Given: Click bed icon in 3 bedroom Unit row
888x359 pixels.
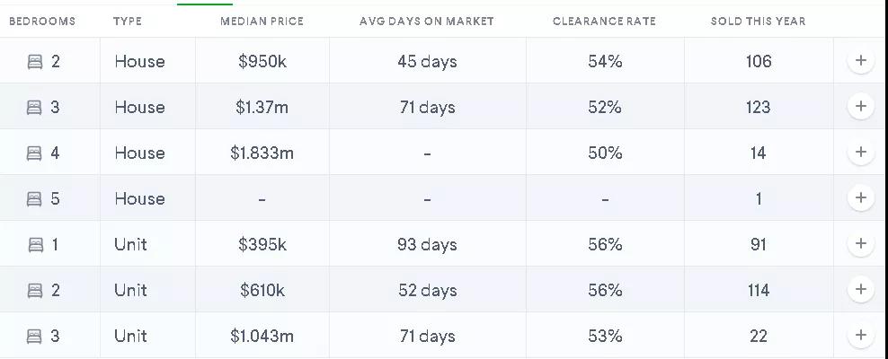Looking at the screenshot, I should 35,337.
